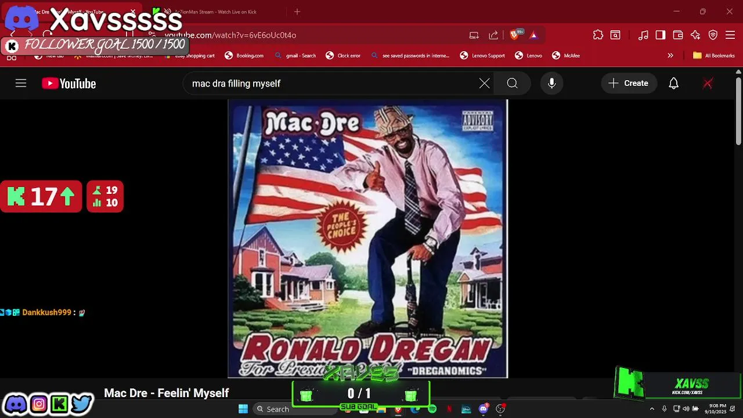Open Brave Shields lion icon
This screenshot has width=743, height=418.
[514, 35]
